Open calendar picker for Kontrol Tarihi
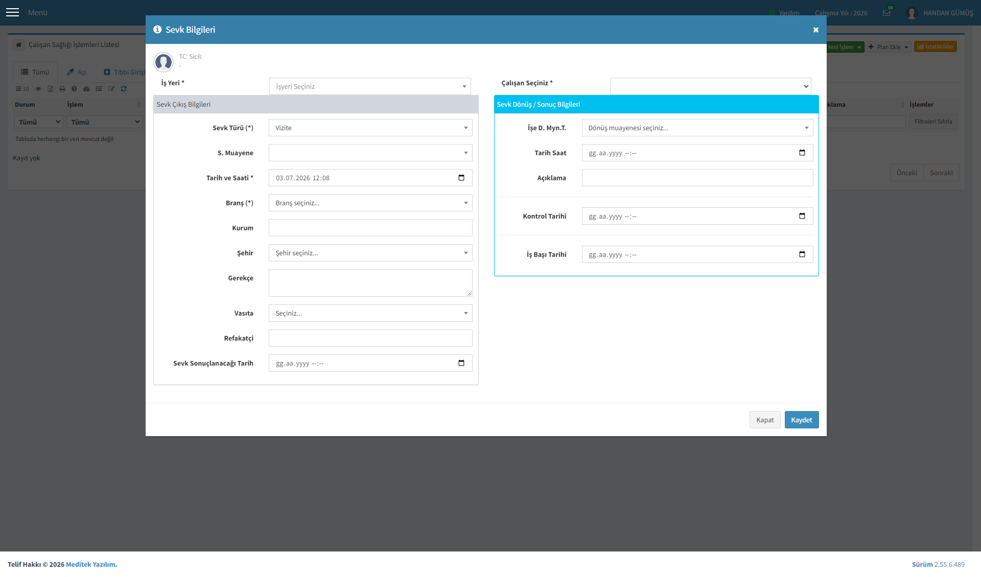This screenshot has height=577, width=981. pyautogui.click(x=802, y=216)
